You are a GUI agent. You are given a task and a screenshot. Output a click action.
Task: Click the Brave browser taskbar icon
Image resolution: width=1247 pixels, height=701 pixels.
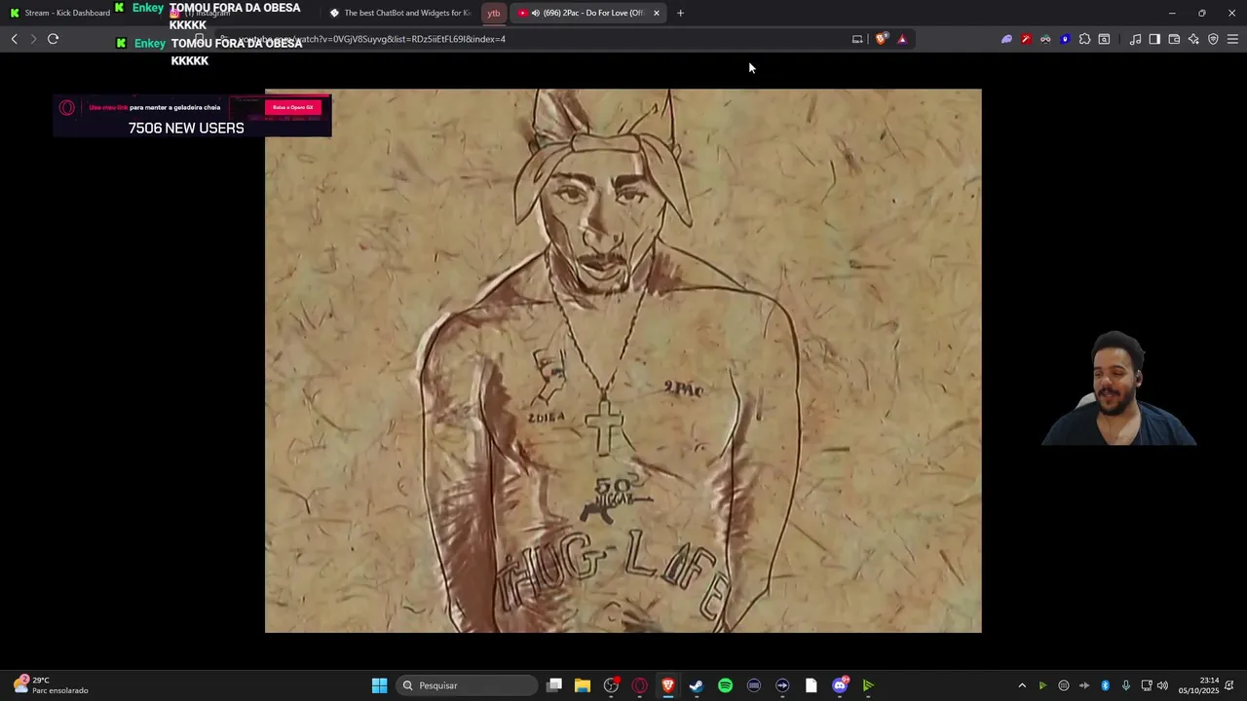coord(668,685)
